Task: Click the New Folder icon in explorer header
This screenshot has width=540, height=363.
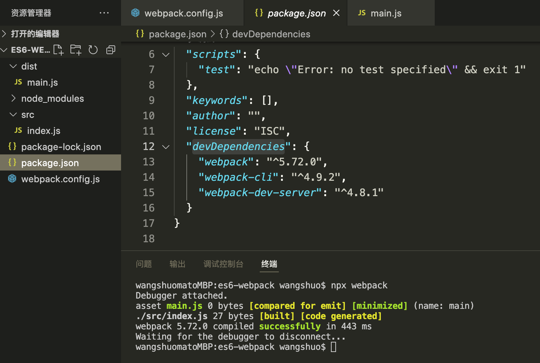Action: coord(76,50)
